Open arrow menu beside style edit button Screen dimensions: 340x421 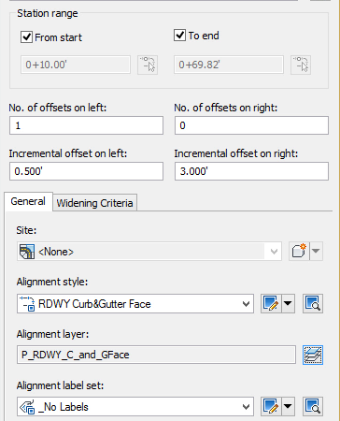288,303
